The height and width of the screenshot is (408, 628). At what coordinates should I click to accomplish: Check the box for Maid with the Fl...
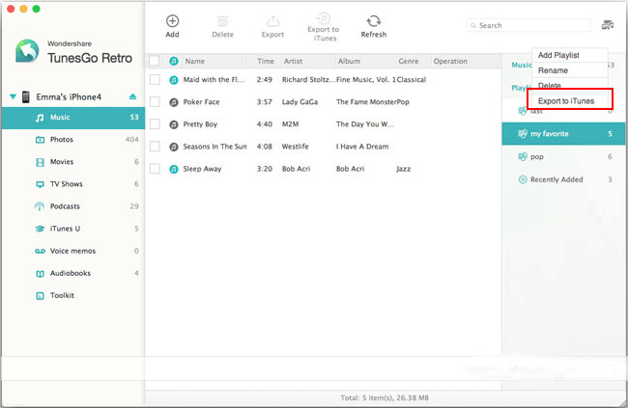click(x=155, y=80)
